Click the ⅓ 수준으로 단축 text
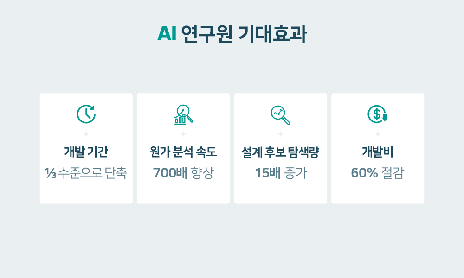The image size is (464, 278). 86,173
